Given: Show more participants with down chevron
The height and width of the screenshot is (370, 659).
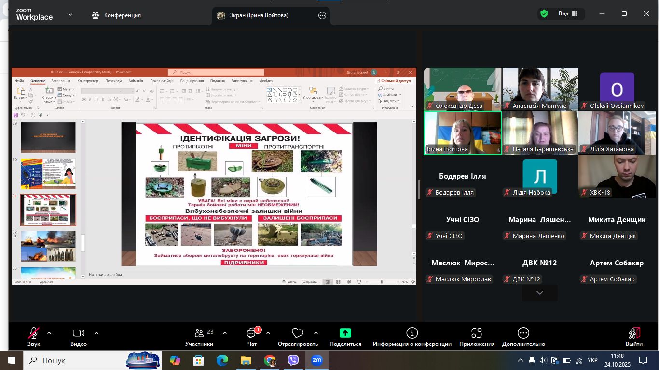Looking at the screenshot, I should click(539, 293).
